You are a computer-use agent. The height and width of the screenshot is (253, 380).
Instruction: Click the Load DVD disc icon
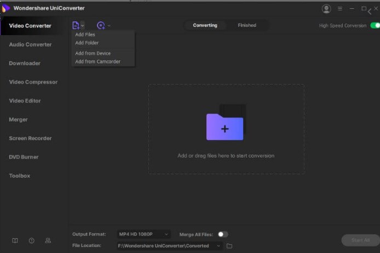[x=101, y=25]
